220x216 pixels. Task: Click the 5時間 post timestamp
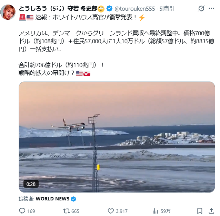click(167, 9)
